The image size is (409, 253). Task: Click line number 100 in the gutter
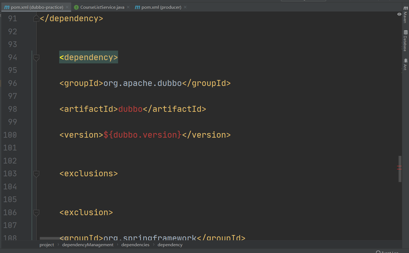10,135
